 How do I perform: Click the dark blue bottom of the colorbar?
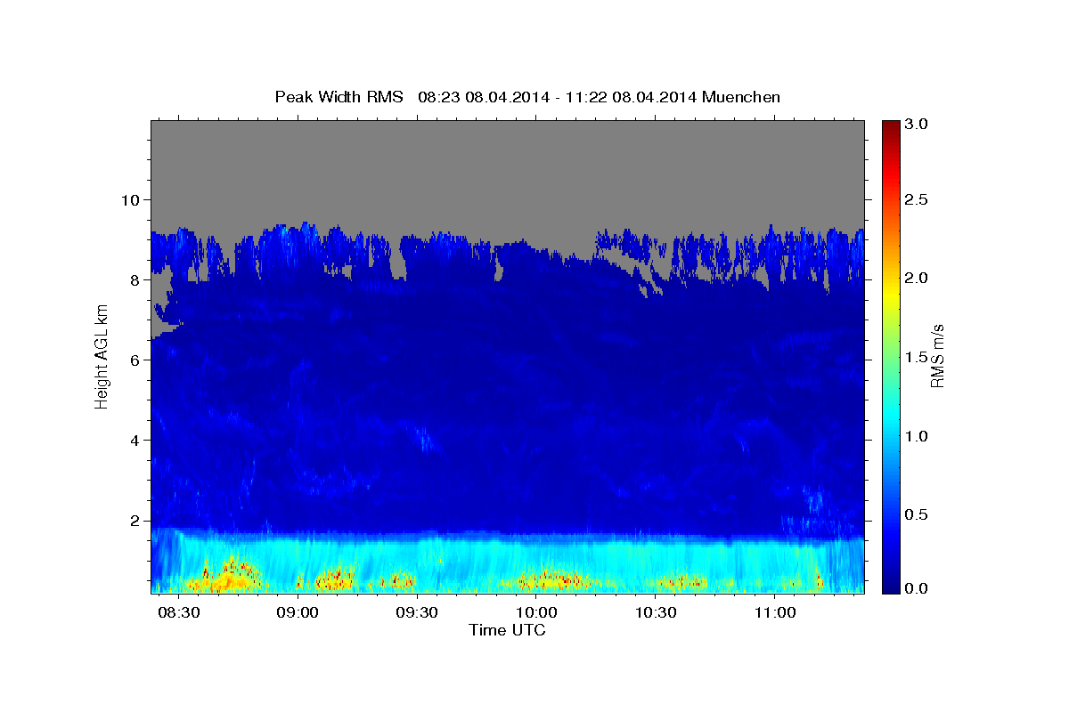(890, 586)
